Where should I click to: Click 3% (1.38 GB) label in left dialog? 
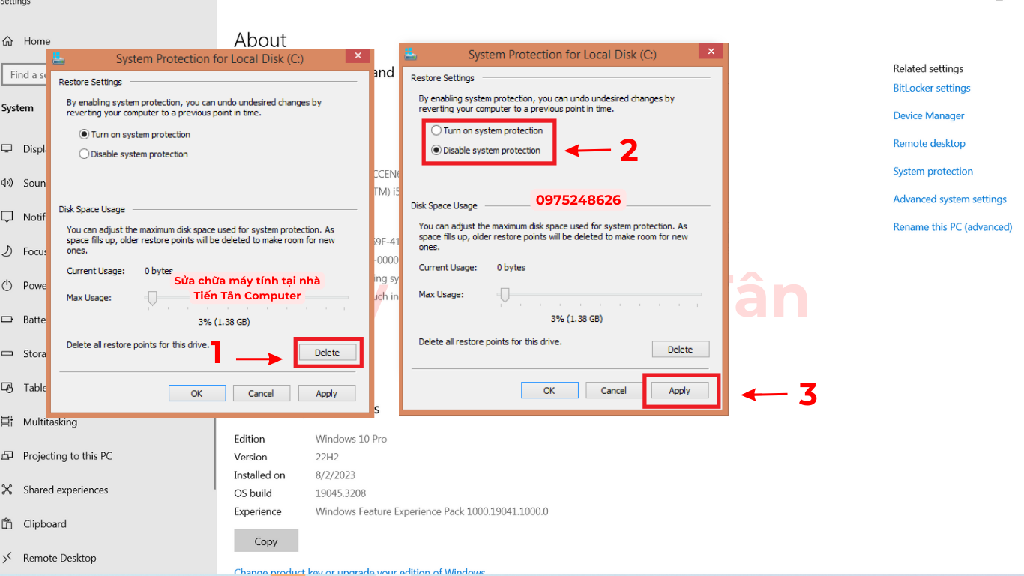point(224,322)
